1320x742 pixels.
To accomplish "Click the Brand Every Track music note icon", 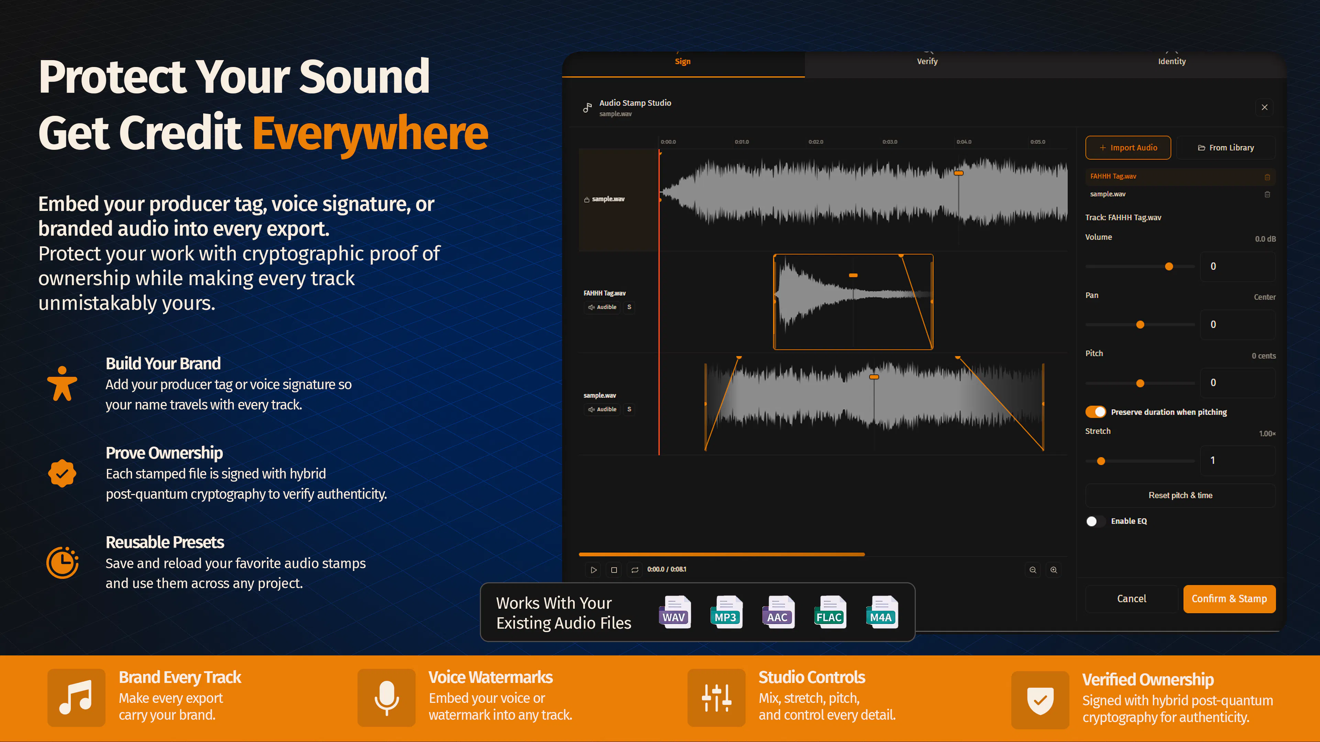I will (76, 697).
